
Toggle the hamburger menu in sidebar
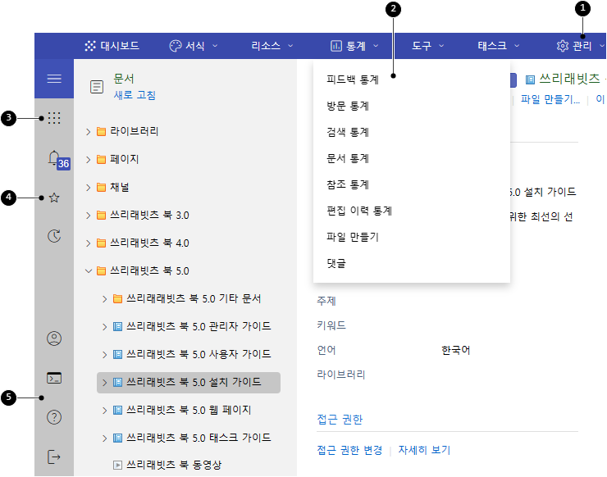[x=54, y=79]
